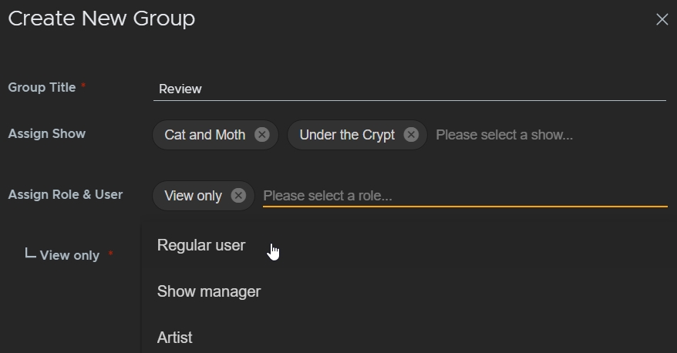677x353 pixels.
Task: Click the Group Title text field
Action: 409,89
